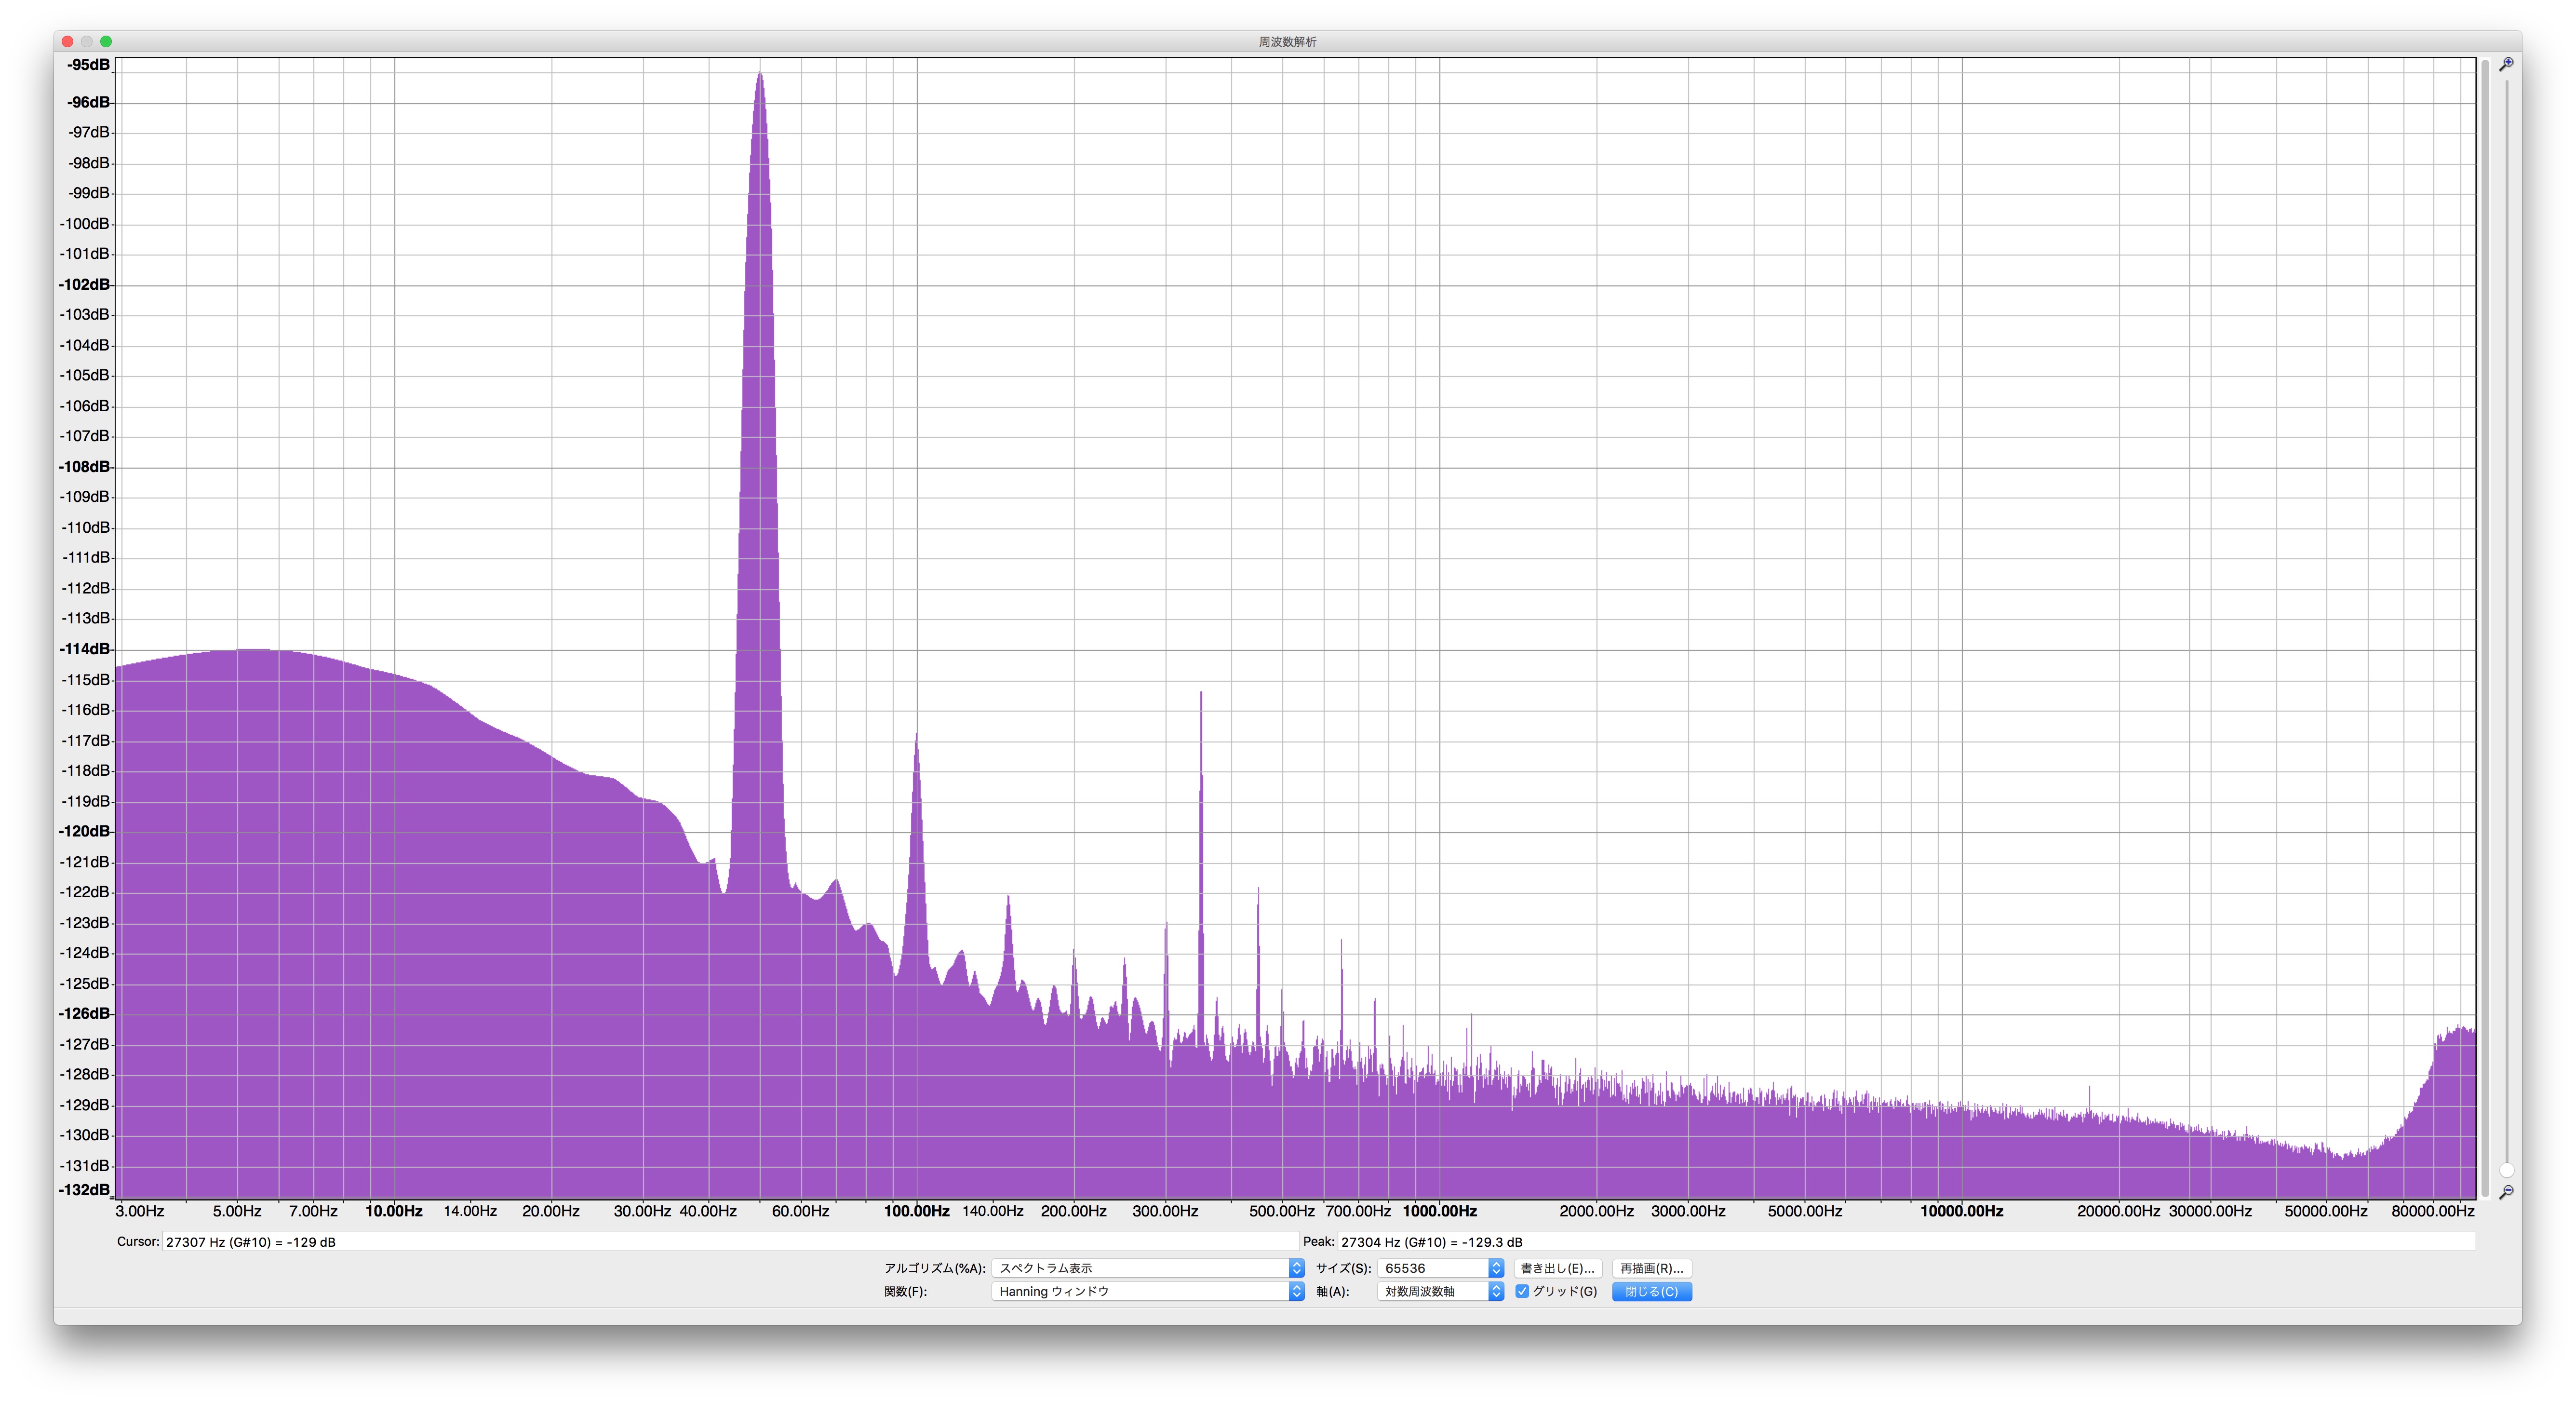The image size is (2576, 1402).
Task: Open the 関数 Hanning window function dropdown
Action: coord(1148,1291)
